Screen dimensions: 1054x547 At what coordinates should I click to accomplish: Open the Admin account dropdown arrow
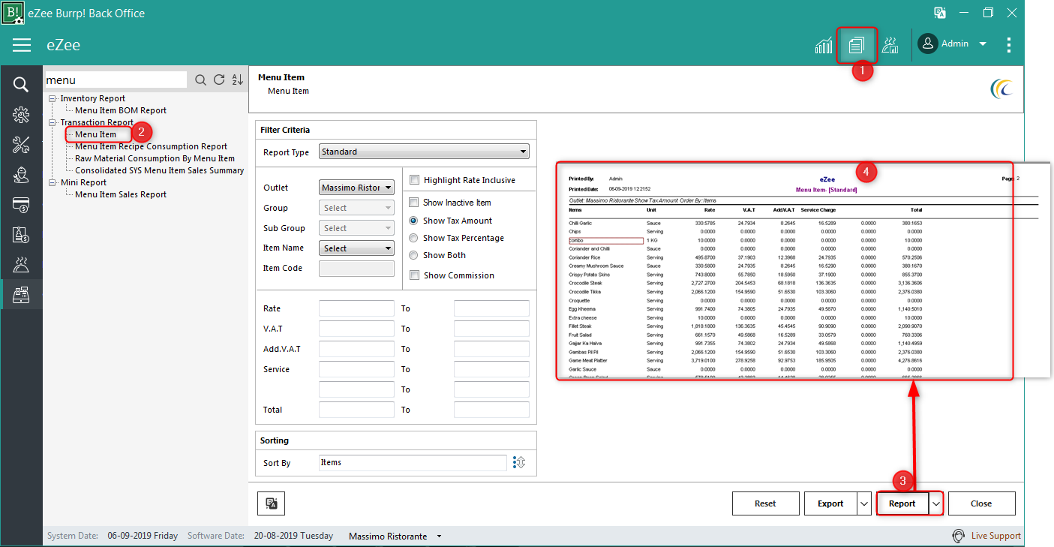click(x=983, y=44)
